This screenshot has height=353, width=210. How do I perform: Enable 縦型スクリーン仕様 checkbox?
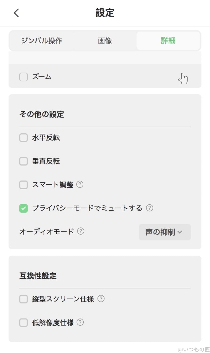[x=24, y=299]
